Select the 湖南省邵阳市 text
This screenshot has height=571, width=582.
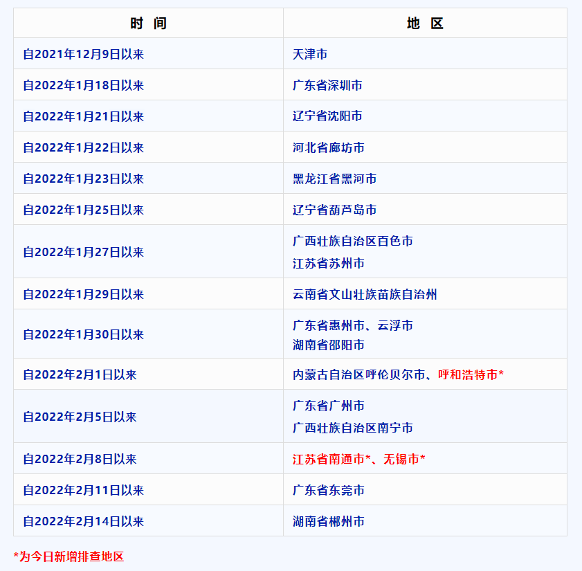pyautogui.click(x=329, y=345)
